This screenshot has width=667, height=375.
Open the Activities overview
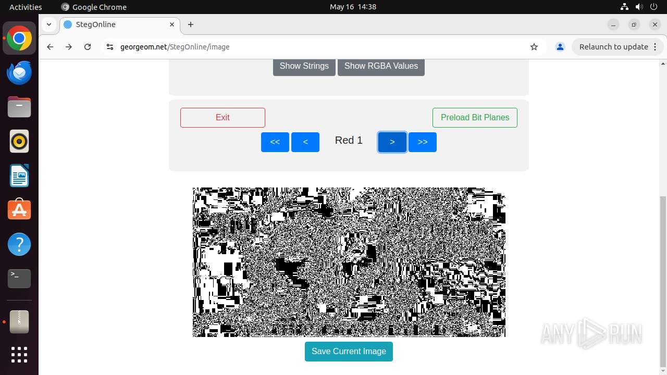[26, 7]
